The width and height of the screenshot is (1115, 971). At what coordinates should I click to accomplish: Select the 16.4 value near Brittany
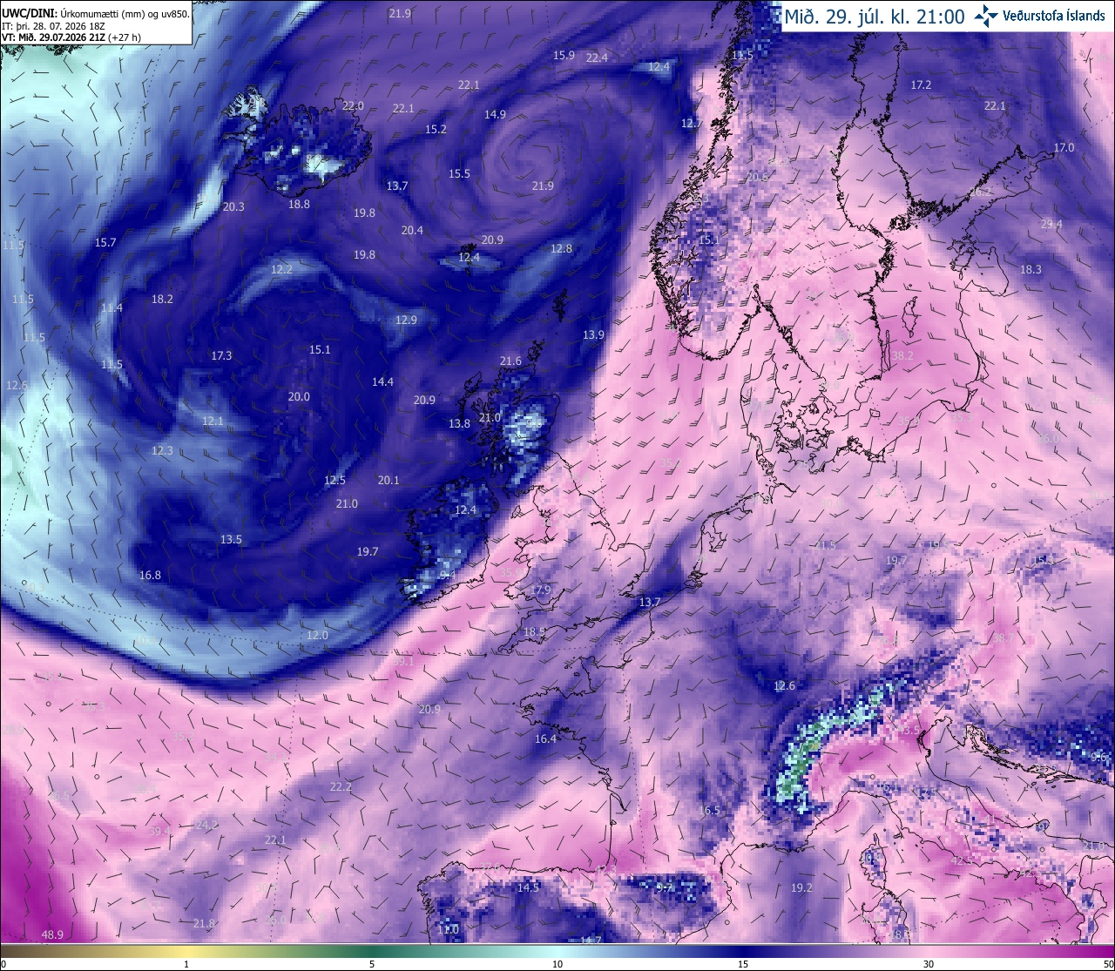[x=545, y=738]
